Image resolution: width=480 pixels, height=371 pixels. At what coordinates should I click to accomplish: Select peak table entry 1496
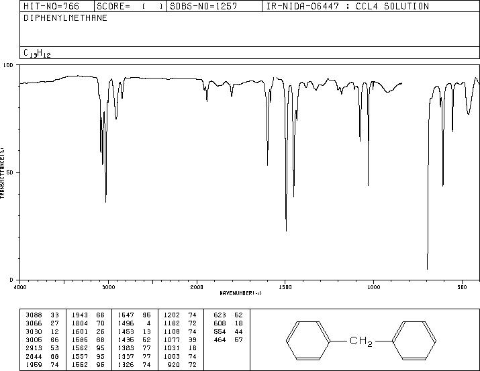[134, 323]
